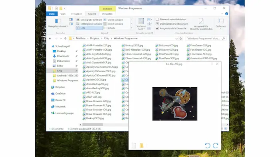Open the recent locations dropdown arrow

(61, 39)
